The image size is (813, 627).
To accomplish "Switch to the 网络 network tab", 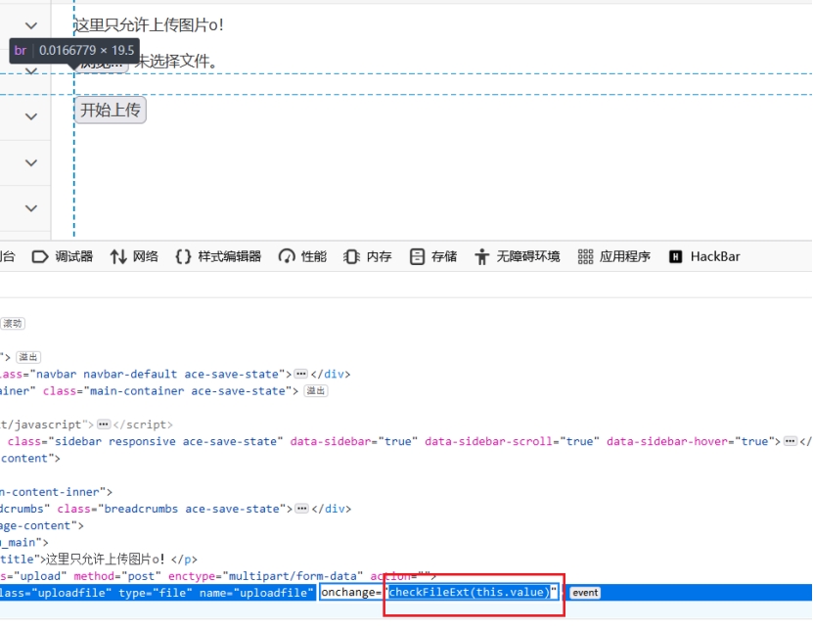I will click(x=134, y=256).
